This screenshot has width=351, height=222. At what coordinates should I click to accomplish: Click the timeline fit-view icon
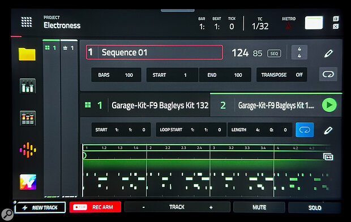point(328,157)
